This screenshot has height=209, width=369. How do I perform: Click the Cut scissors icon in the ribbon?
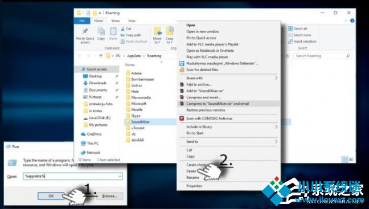tap(122, 28)
